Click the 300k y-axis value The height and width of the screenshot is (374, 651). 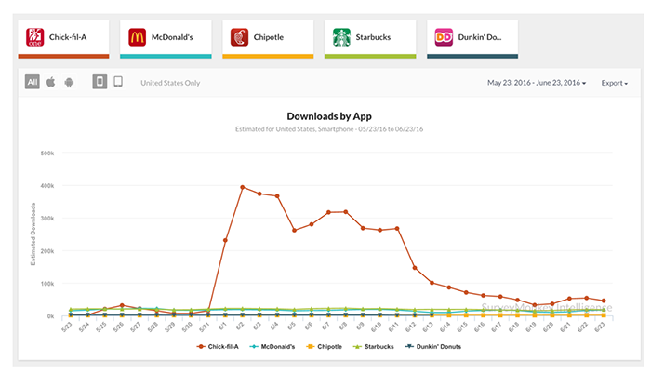[47, 218]
